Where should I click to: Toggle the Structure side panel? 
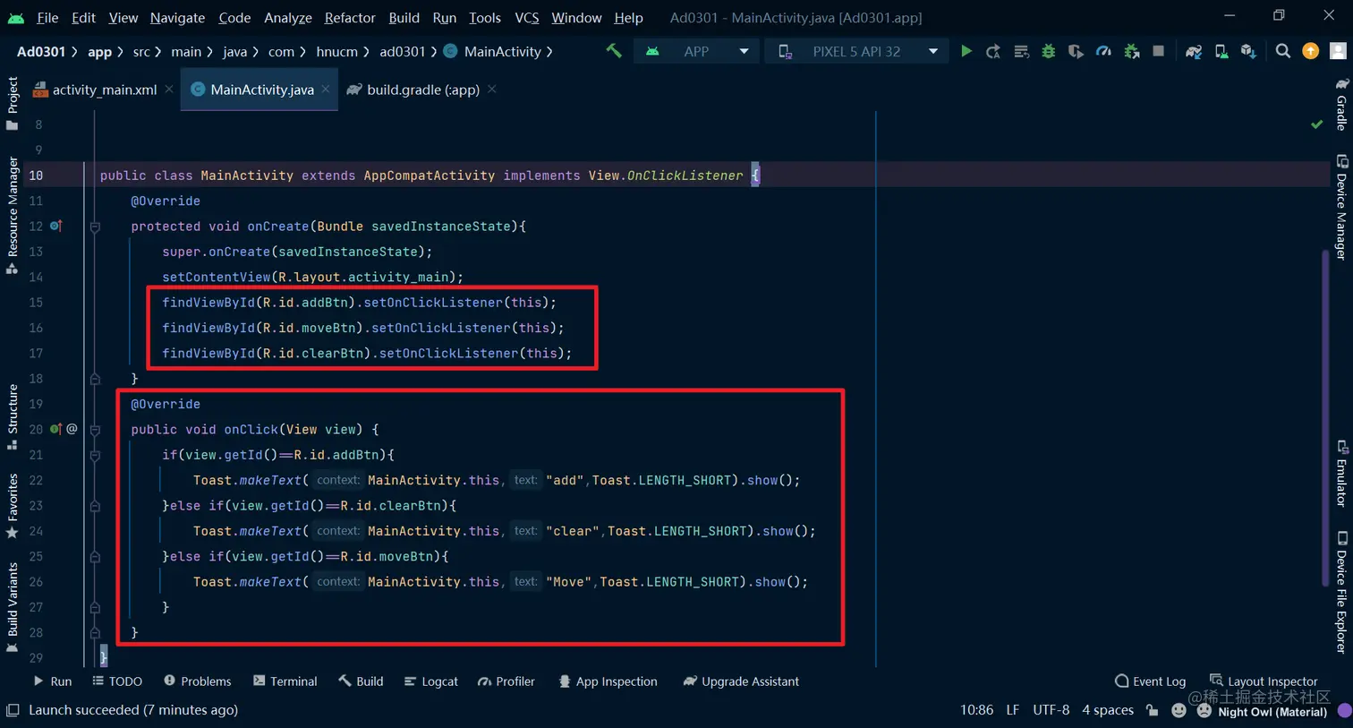[x=13, y=416]
